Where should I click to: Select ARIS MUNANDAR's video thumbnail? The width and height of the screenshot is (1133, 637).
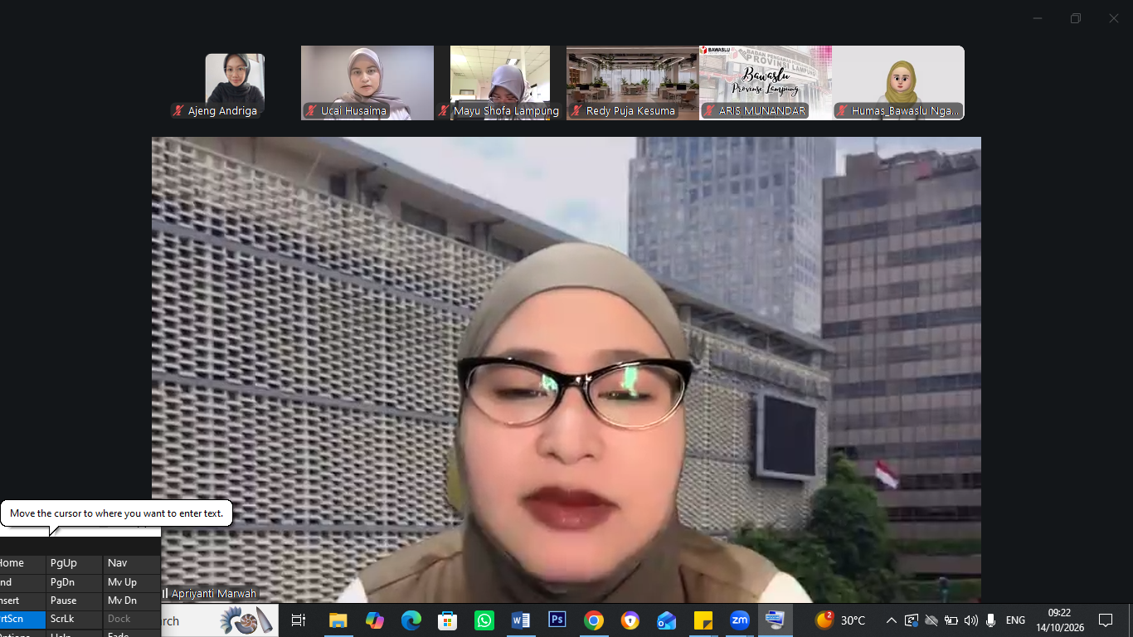tap(766, 83)
